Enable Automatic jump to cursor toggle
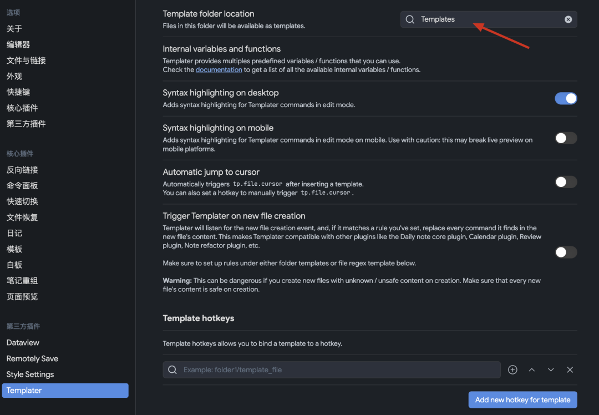This screenshot has height=415, width=599. pos(566,183)
